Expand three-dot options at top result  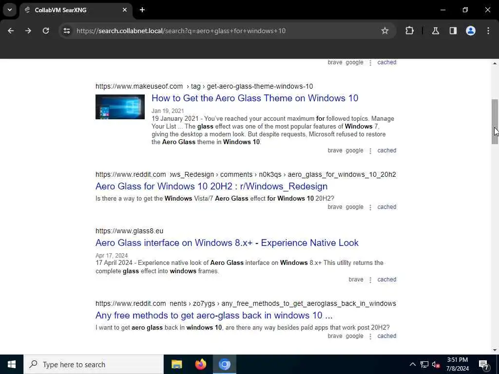[x=370, y=63]
